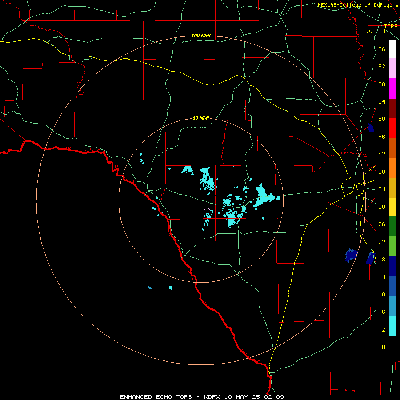Click the "TOPS" legend heading
The width and height of the screenshot is (400, 400).
[x=391, y=27]
